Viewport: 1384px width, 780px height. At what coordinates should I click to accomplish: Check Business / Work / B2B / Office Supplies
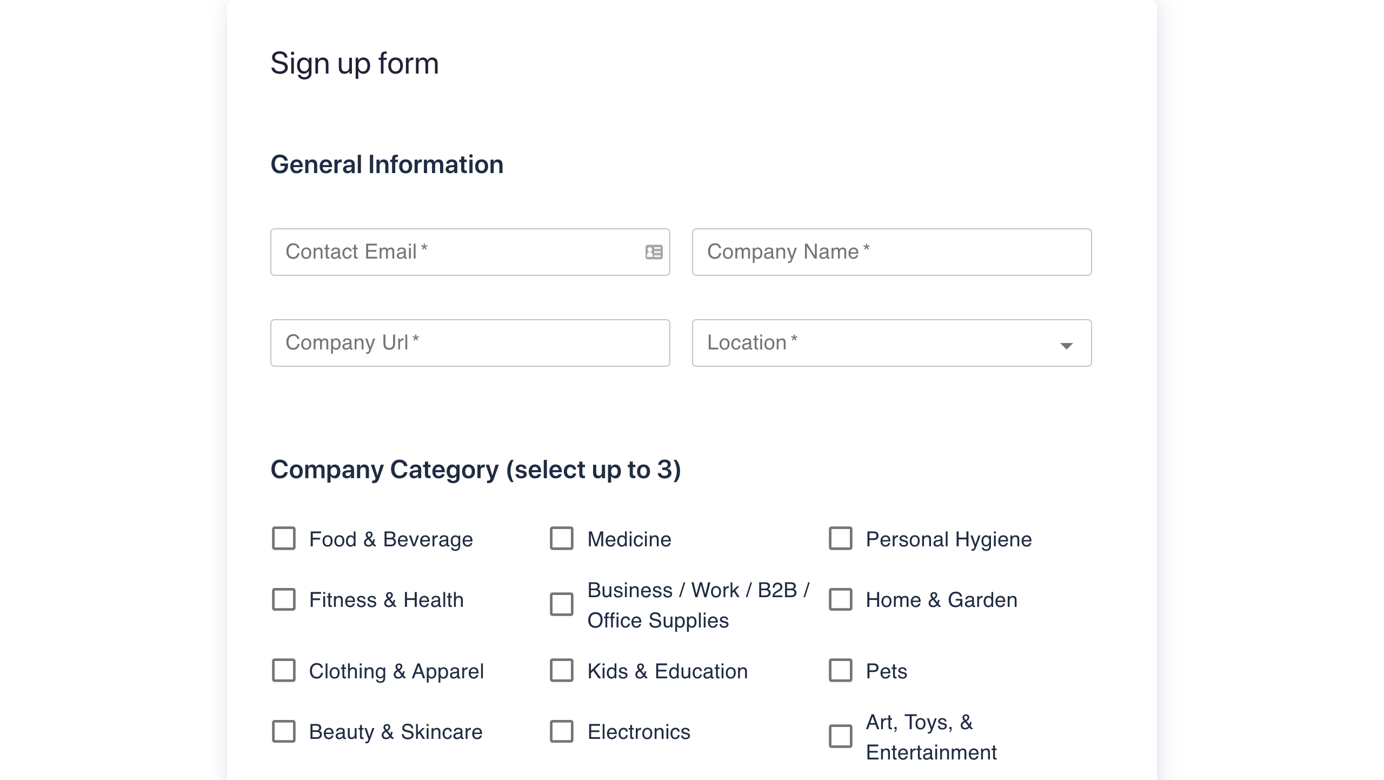coord(562,605)
